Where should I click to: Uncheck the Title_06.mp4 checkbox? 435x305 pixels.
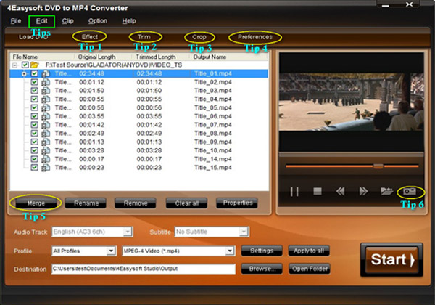[34, 116]
